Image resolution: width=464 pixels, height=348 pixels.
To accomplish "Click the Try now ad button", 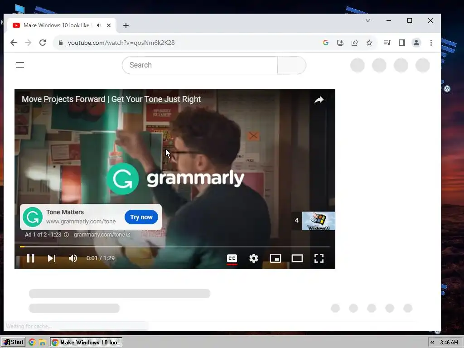I will (141, 217).
